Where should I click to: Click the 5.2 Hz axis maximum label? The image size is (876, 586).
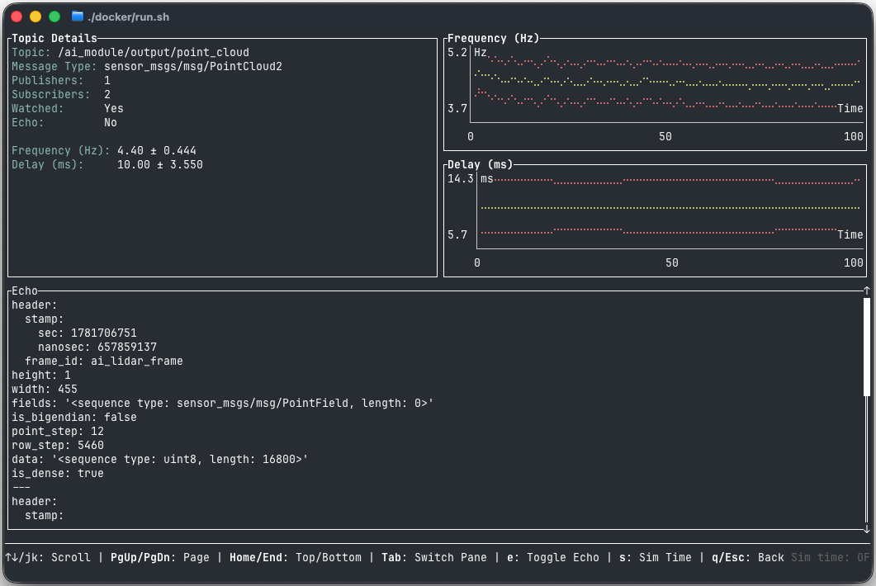point(457,53)
